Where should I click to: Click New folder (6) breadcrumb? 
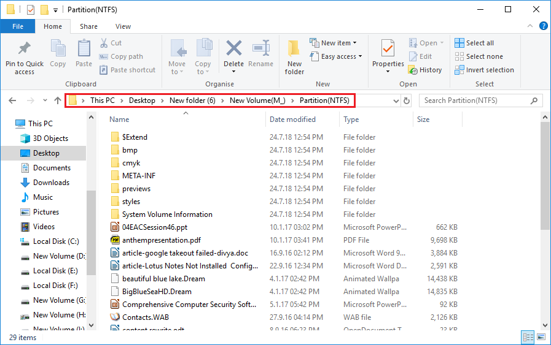tap(192, 100)
